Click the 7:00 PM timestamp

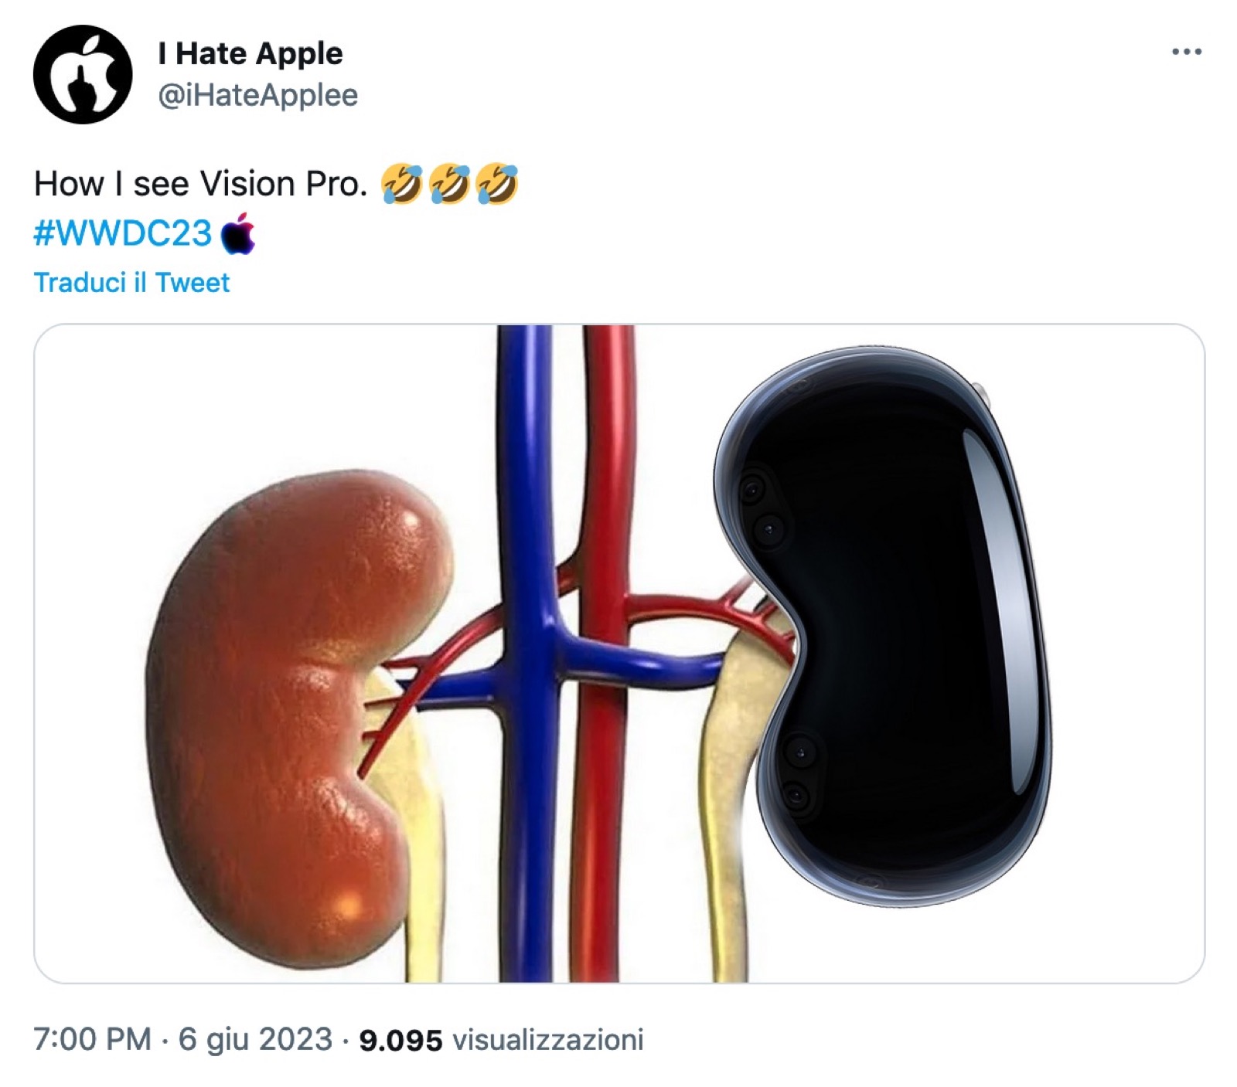coord(93,1040)
